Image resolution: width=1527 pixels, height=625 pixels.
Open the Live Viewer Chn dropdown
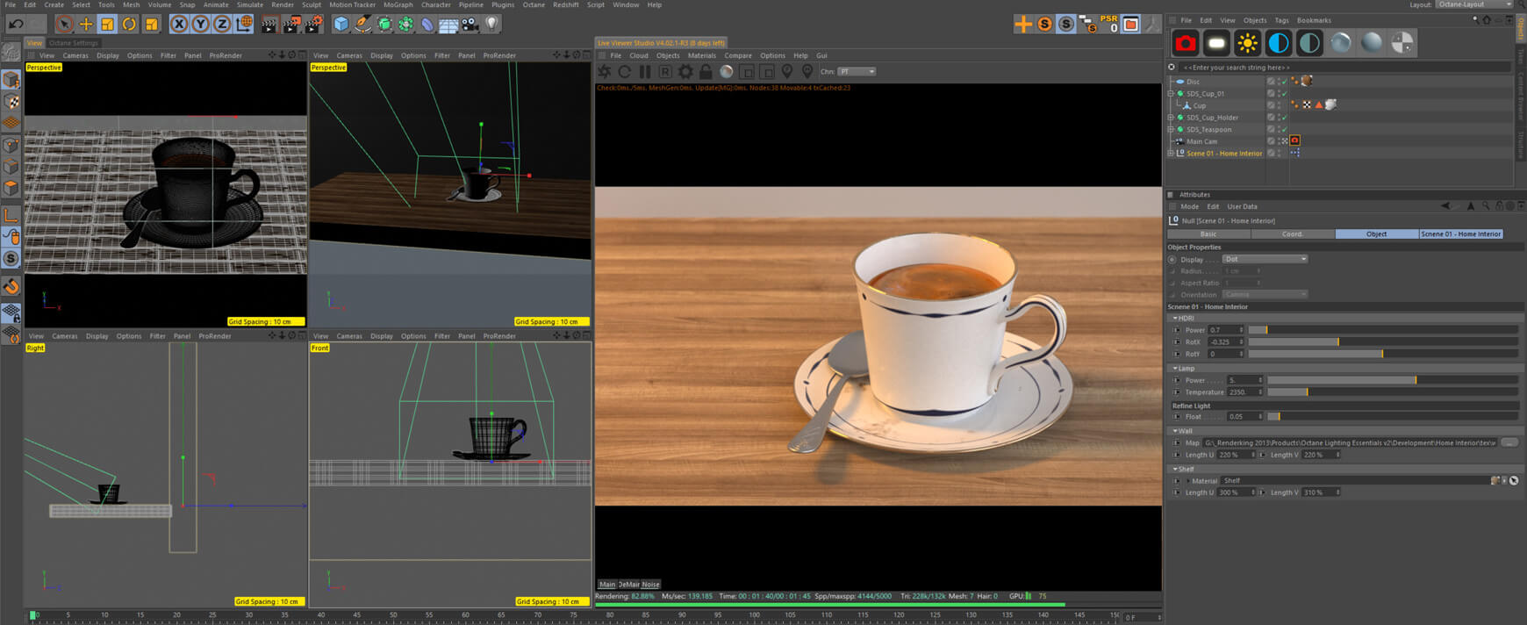pos(857,72)
